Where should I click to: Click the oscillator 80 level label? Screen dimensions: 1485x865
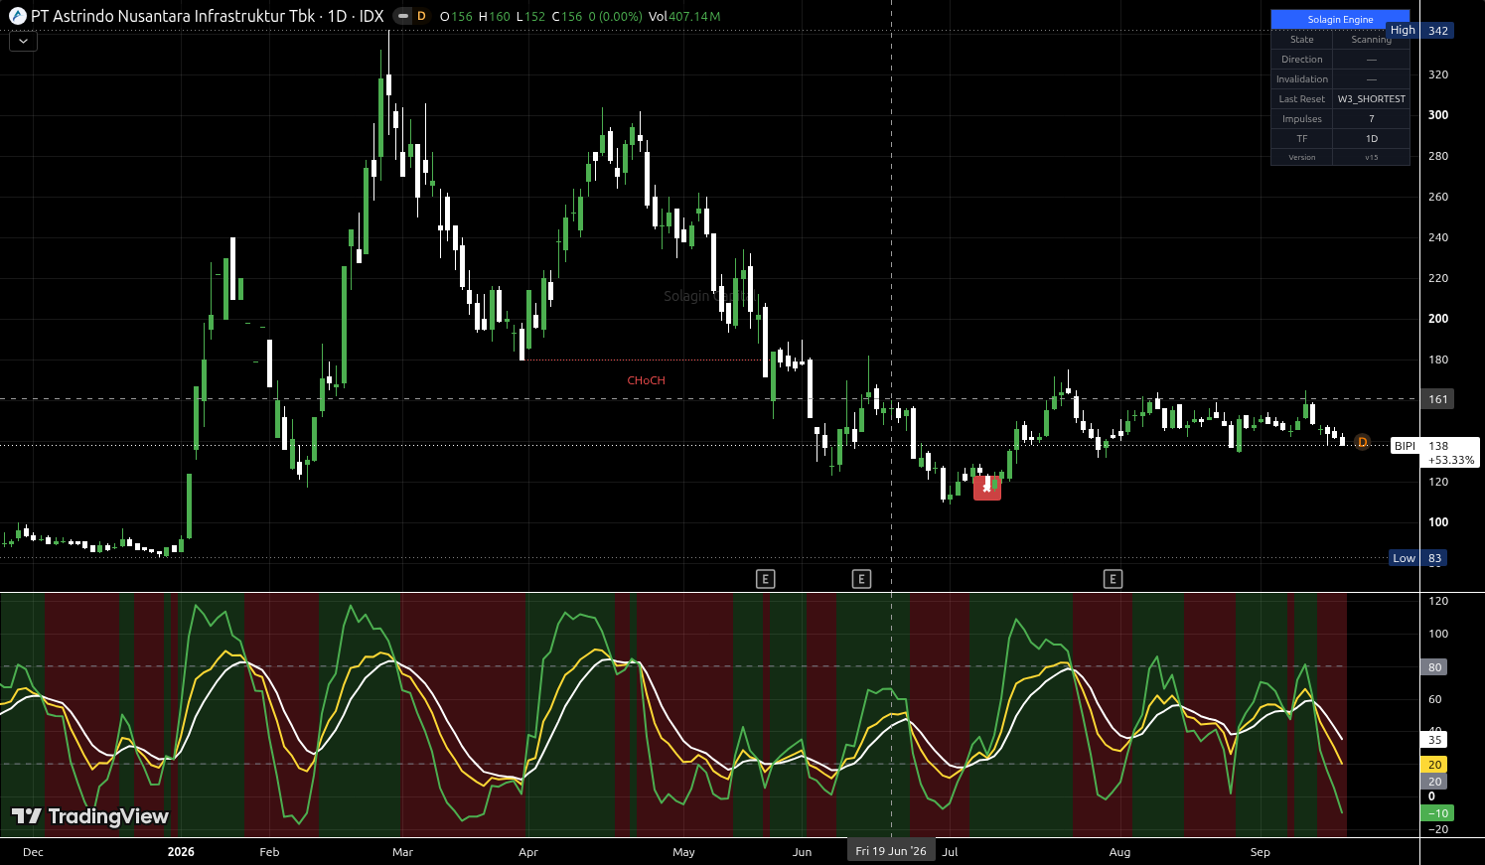point(1434,667)
